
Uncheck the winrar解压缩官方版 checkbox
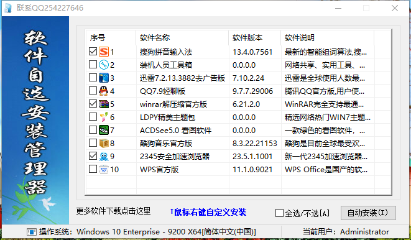point(93,104)
